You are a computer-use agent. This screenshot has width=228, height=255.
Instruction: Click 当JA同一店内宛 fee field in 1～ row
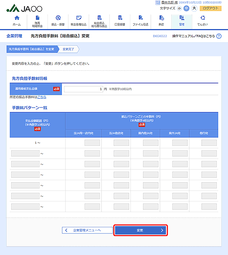92,143
